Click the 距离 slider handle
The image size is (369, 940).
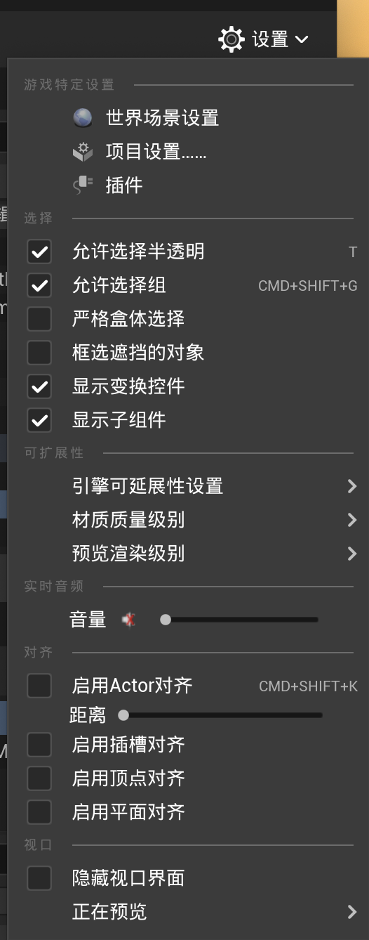(x=123, y=715)
